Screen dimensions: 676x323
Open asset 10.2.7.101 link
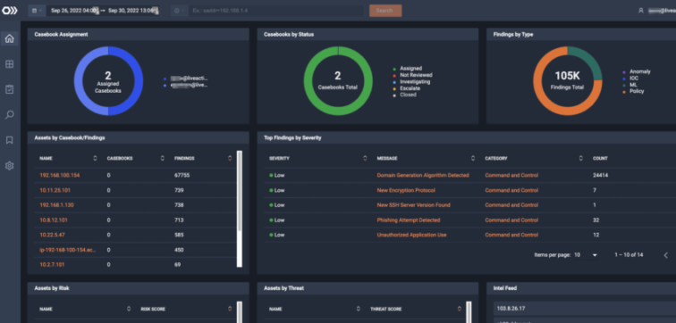[x=52, y=264]
